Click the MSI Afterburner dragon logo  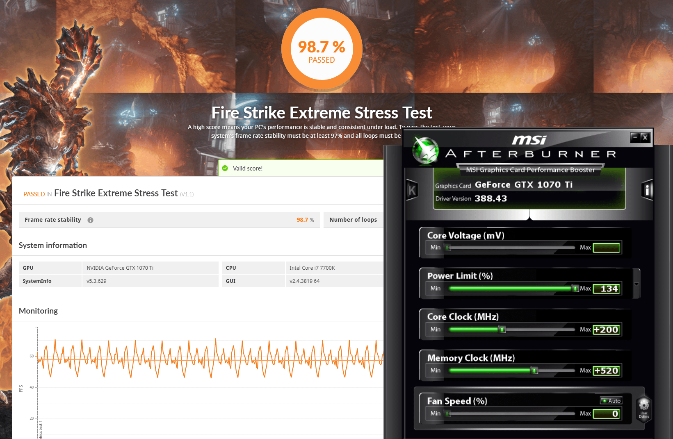[x=425, y=150]
